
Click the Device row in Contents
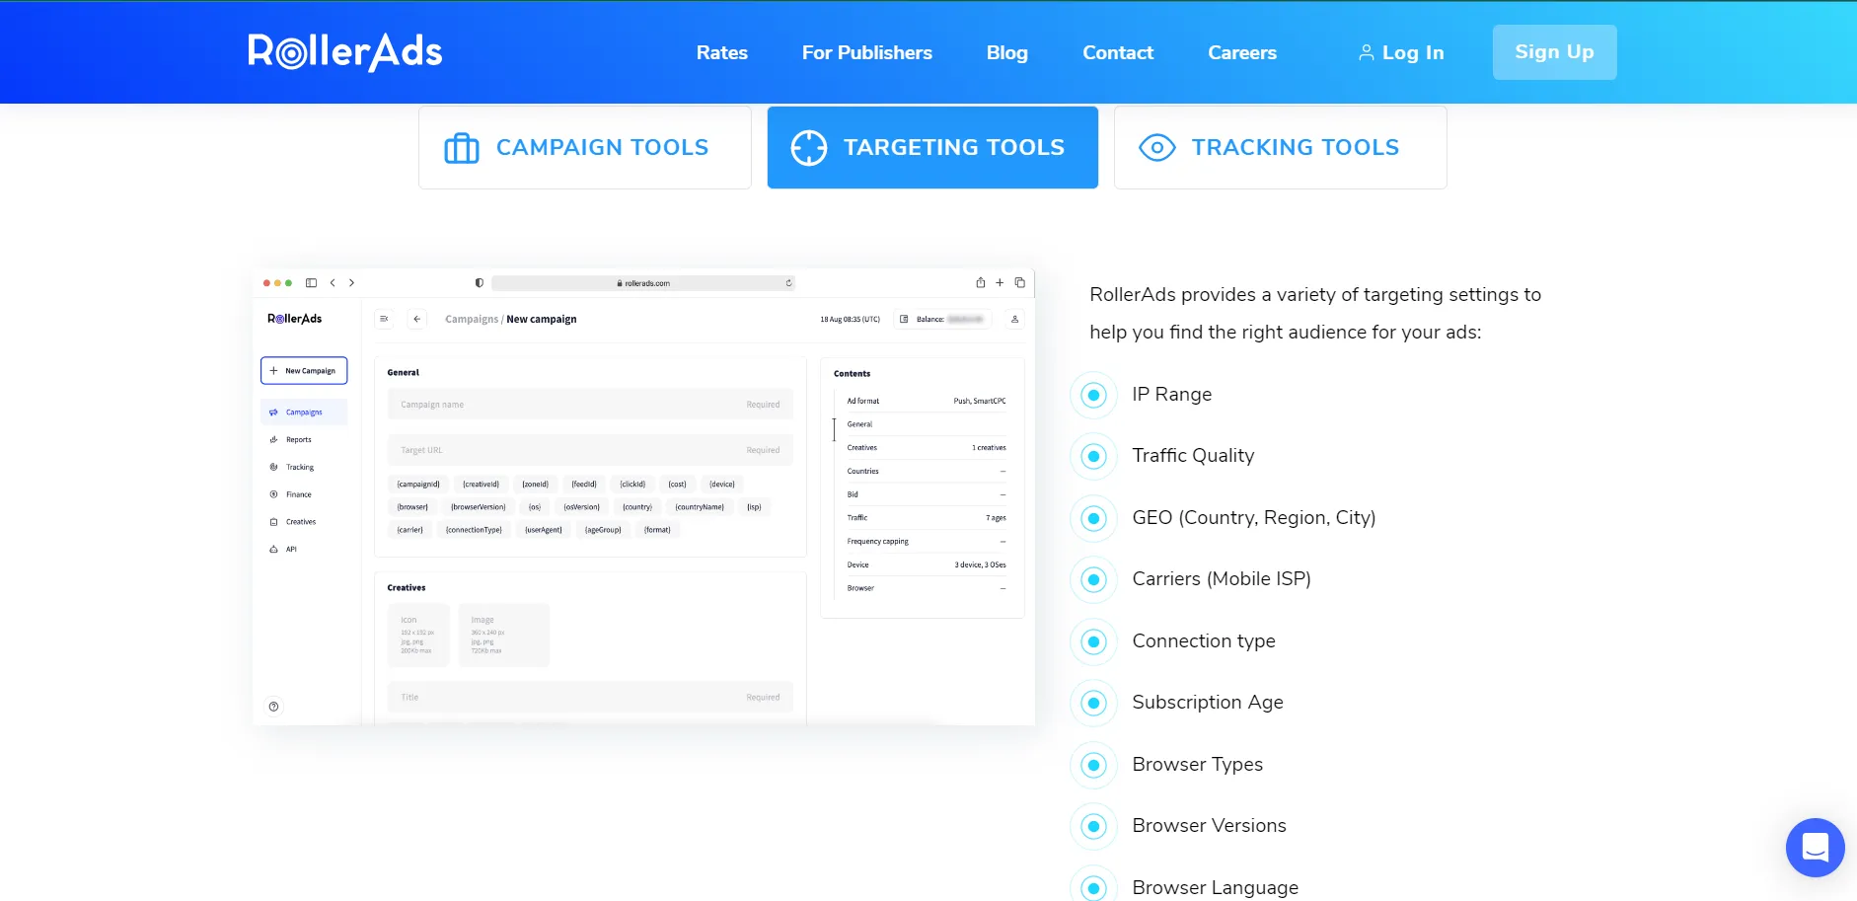tap(926, 564)
